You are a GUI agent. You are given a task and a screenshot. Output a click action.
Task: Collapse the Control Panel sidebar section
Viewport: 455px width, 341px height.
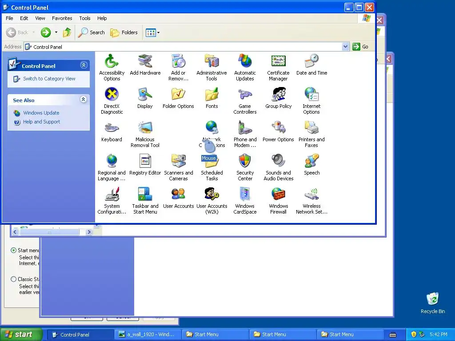pos(84,65)
